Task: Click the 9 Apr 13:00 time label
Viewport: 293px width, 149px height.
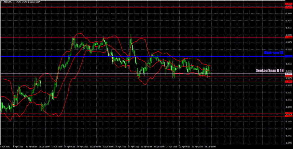Action: point(18,147)
